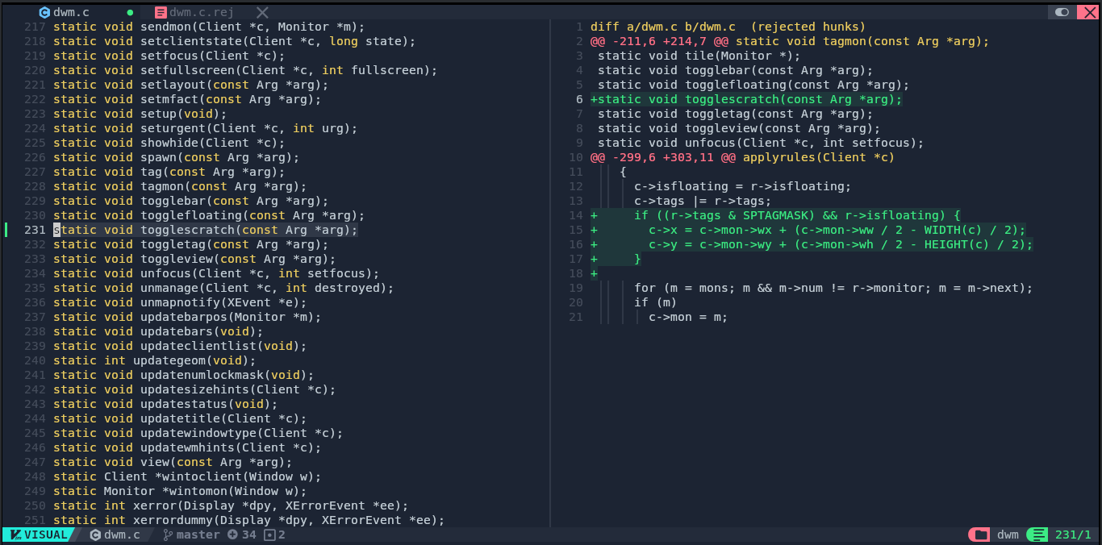The image size is (1102, 545).
Task: Click the spawn declaration on line 226
Action: tap(176, 157)
